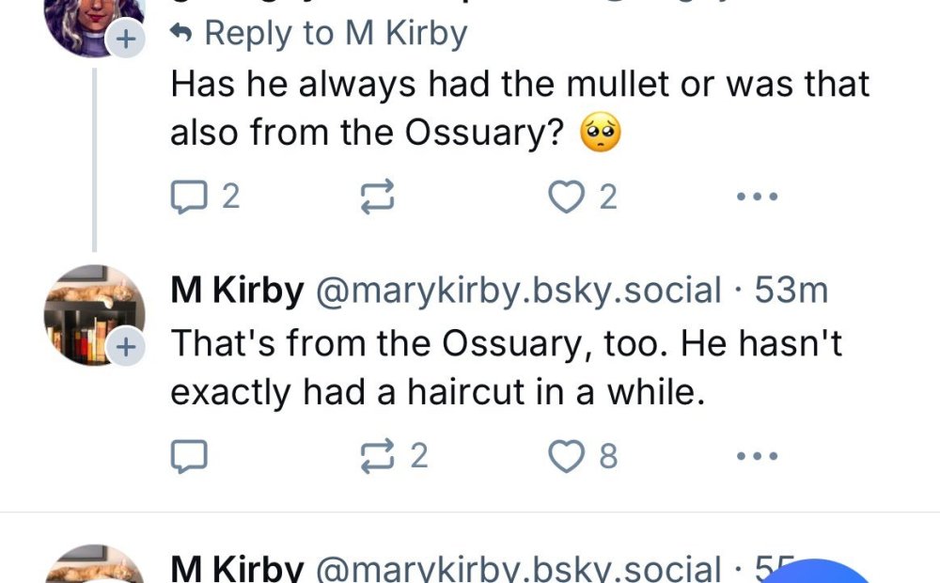Open the post text about the Ossuary haircut

coord(506,367)
